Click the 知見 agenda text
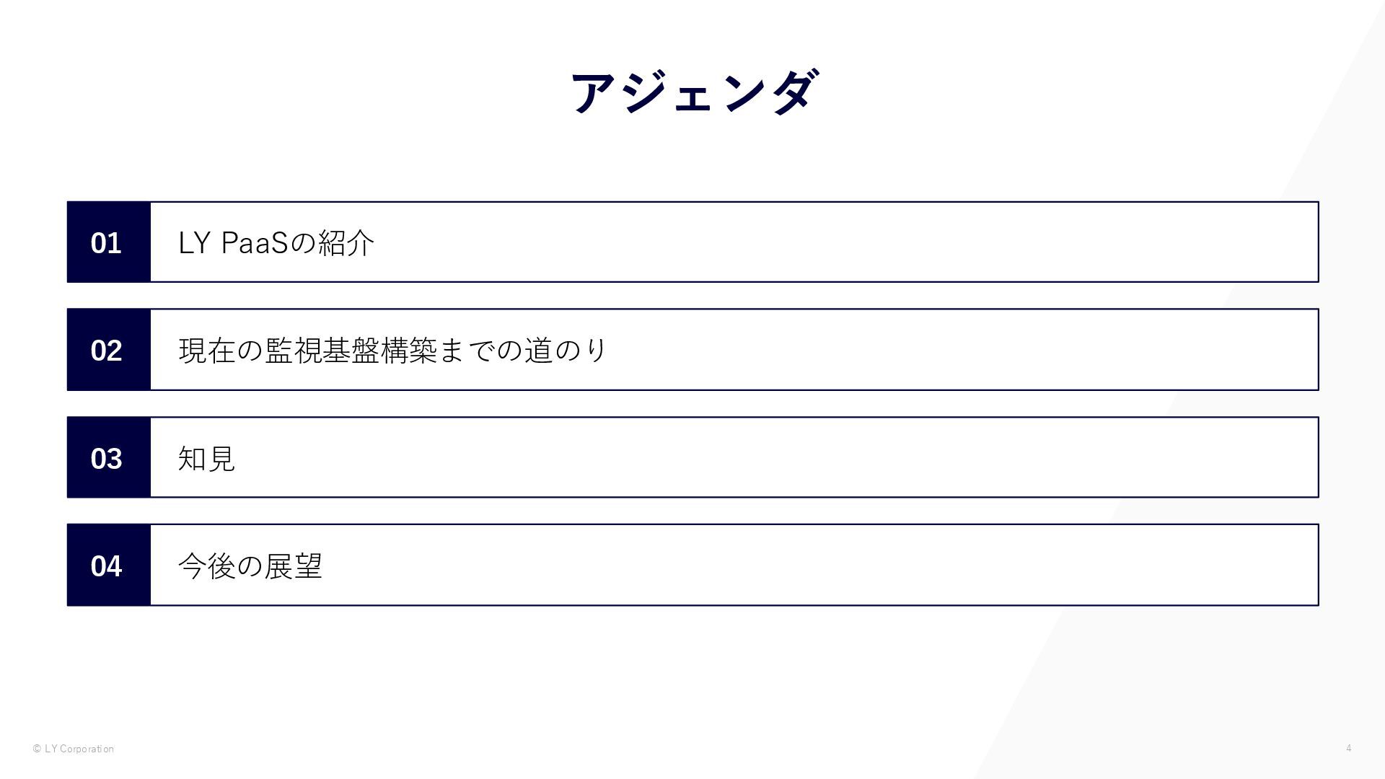The height and width of the screenshot is (779, 1385). coord(206,458)
